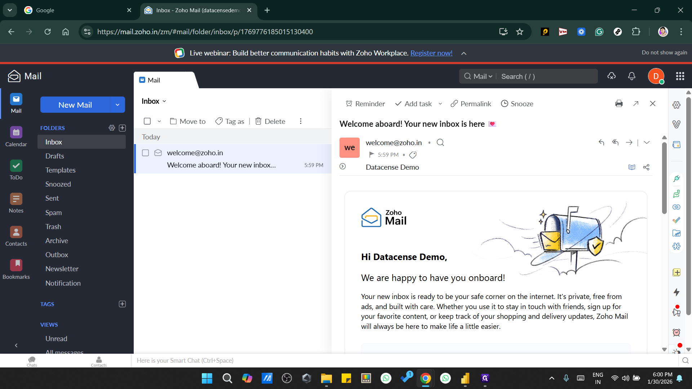Viewport: 692px width, 389px height.
Task: Forward the welcome email
Action: pos(629,142)
